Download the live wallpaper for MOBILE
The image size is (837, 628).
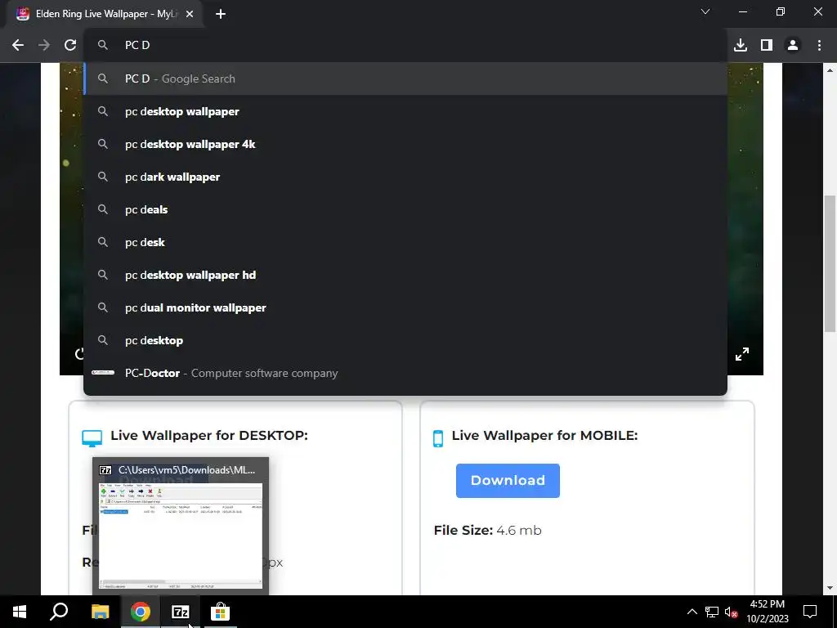click(x=508, y=481)
